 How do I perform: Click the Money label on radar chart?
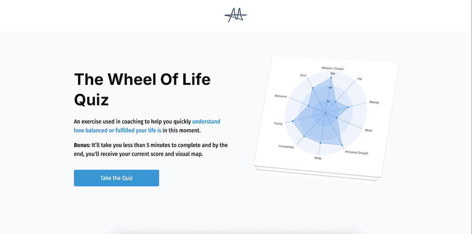[x=374, y=102]
